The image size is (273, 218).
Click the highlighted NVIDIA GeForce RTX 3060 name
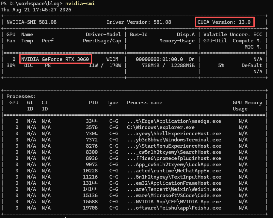[56, 59]
